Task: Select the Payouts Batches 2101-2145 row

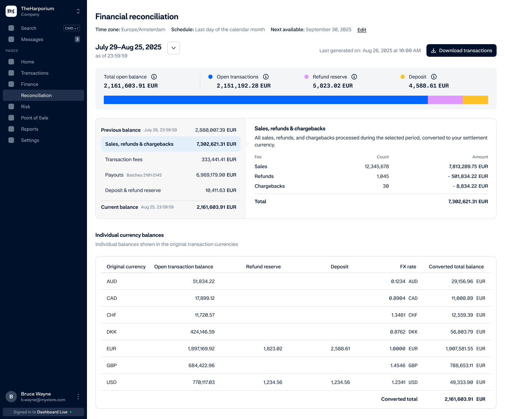Action: tap(171, 175)
